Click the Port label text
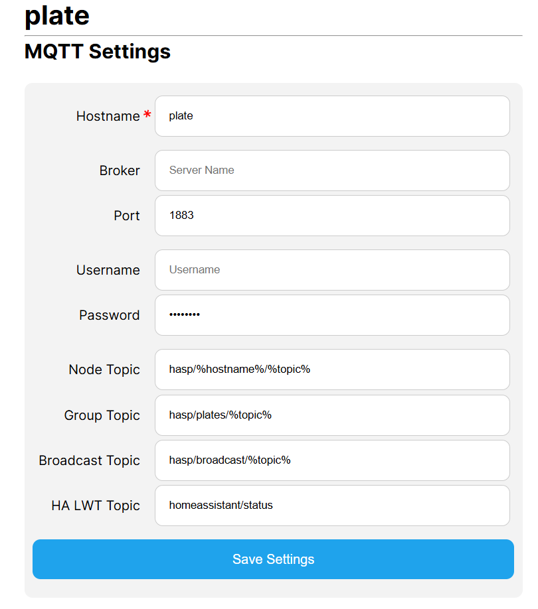The width and height of the screenshot is (538, 609). click(x=126, y=216)
